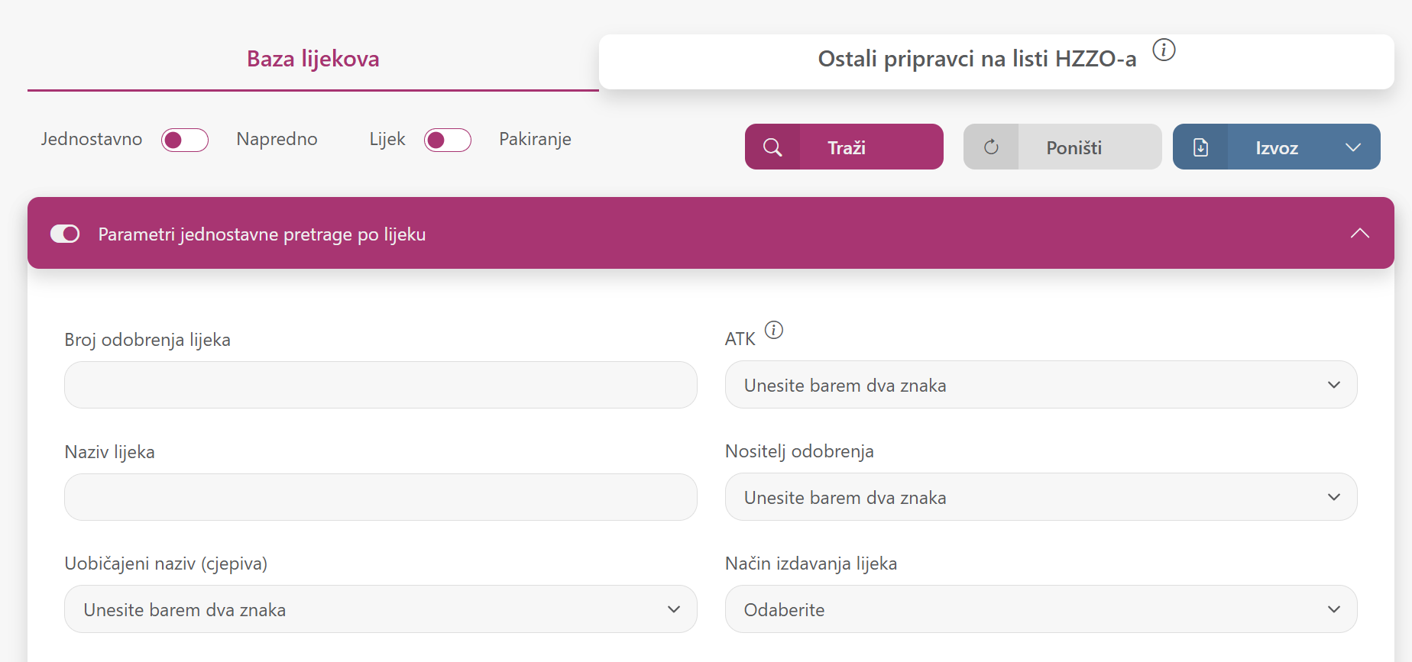The width and height of the screenshot is (1412, 662).
Task: Switch to Ostali pripravci na listi HZZO-a tab
Action: click(x=976, y=60)
